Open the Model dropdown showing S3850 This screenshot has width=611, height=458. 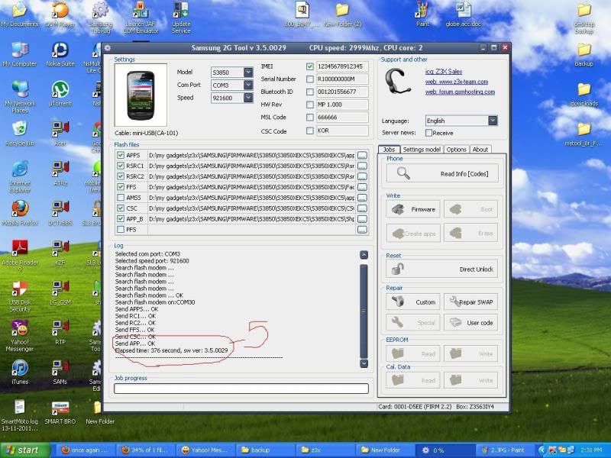click(x=247, y=72)
